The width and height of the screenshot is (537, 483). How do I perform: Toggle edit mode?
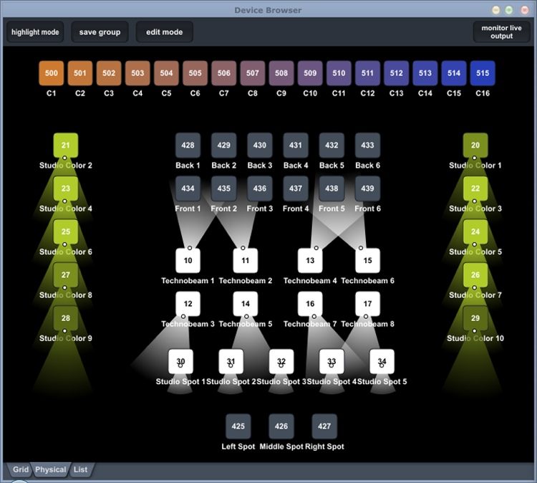pyautogui.click(x=164, y=32)
